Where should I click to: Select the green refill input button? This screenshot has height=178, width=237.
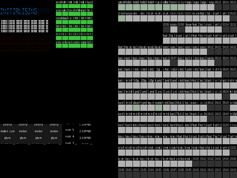click(x=77, y=14)
